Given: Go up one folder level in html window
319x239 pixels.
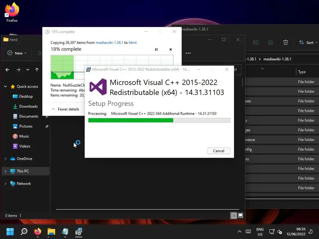Looking at the screenshot, I should point(37,70).
